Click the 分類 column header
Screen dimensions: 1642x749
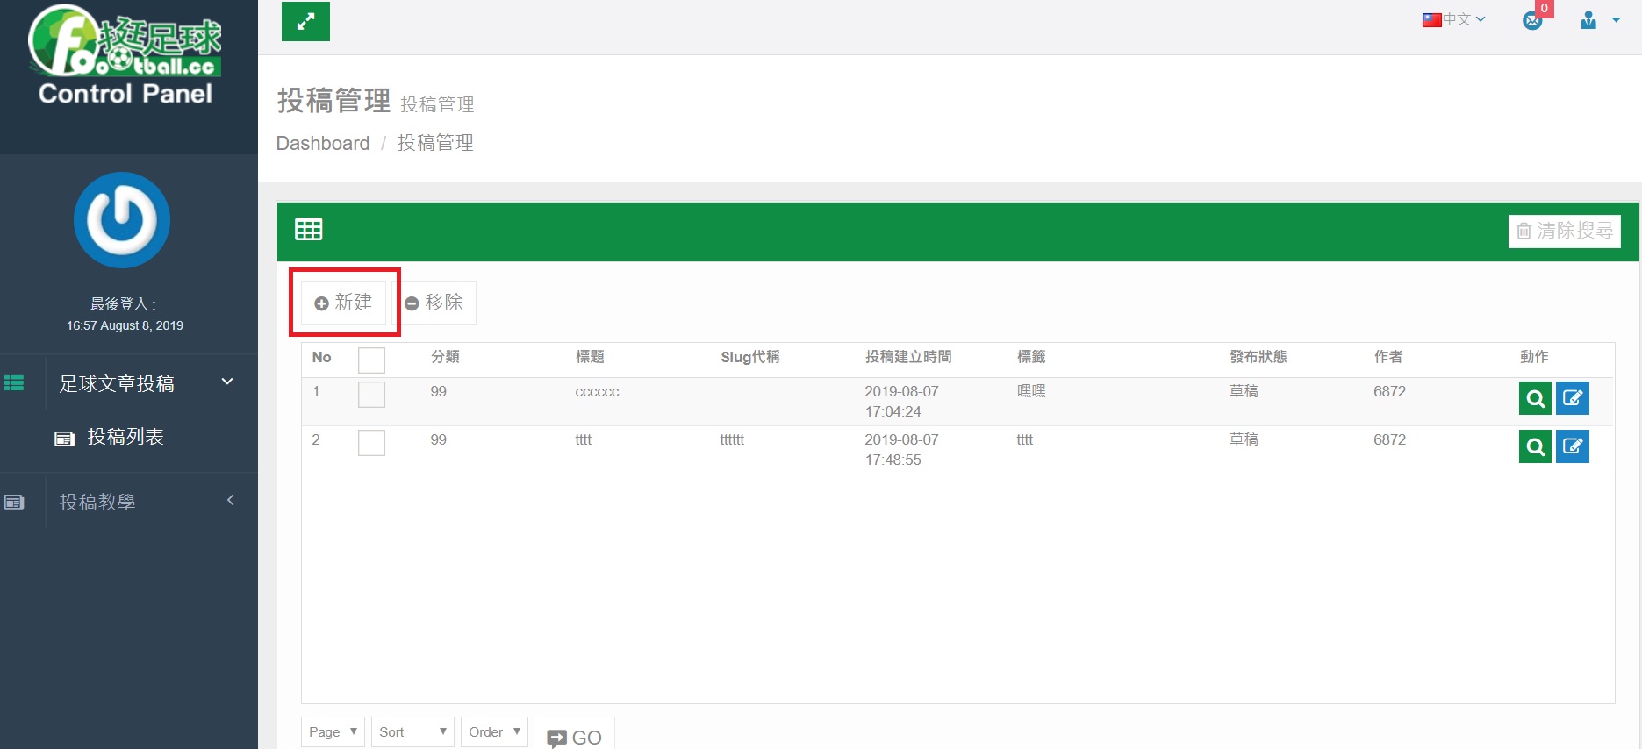coord(445,357)
